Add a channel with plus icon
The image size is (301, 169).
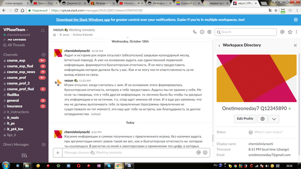click(x=43, y=55)
